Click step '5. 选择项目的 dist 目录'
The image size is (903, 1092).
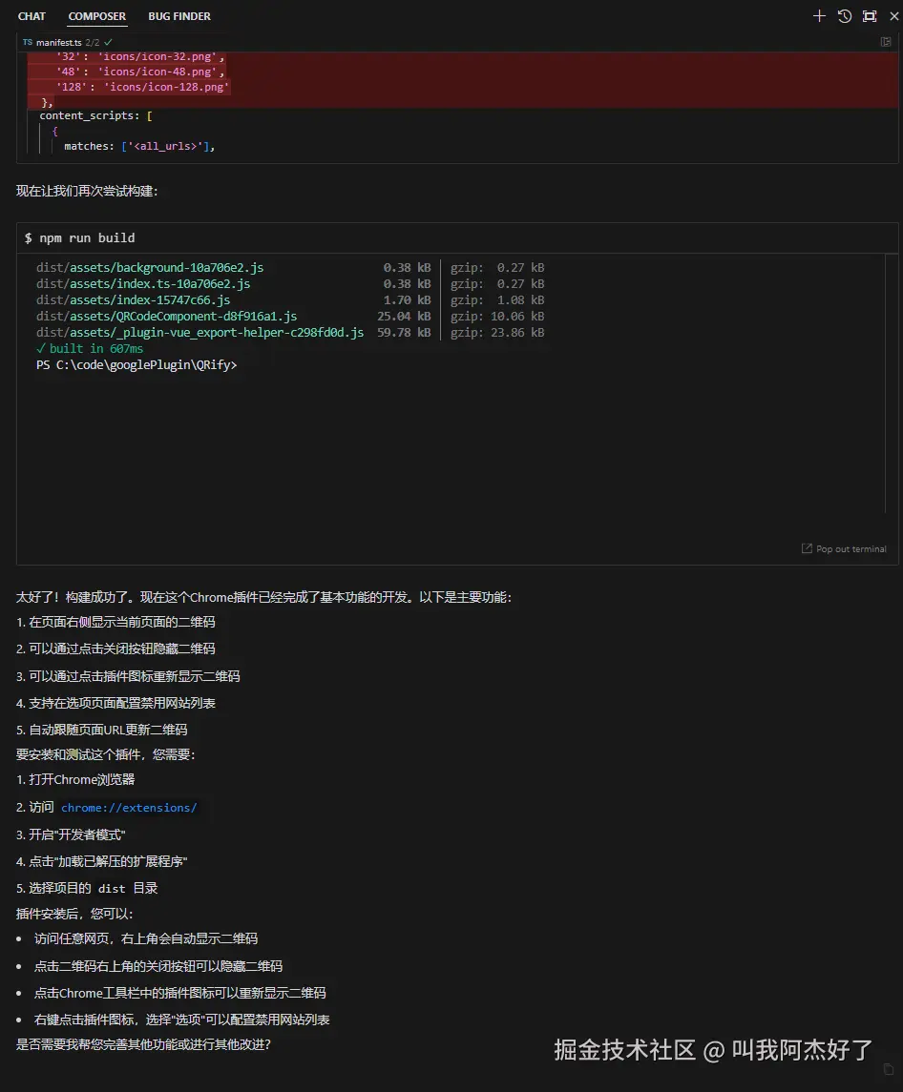point(87,888)
